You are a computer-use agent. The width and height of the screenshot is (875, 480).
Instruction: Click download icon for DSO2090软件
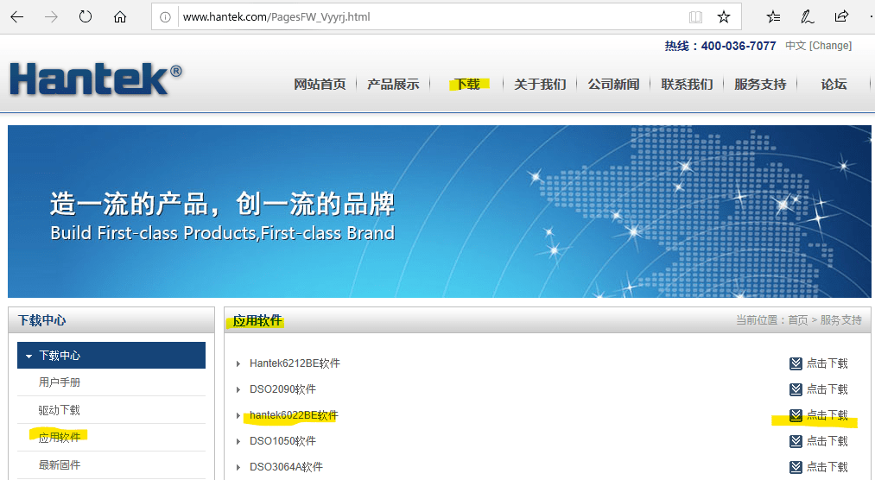[796, 389]
